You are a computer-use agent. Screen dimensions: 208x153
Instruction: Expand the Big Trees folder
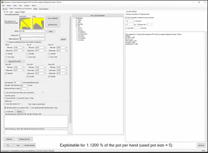click(76, 24)
